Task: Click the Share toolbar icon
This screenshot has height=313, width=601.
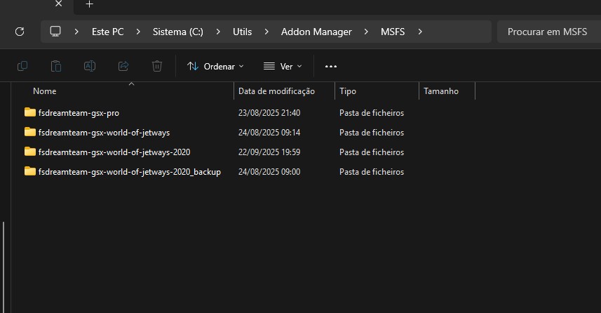Action: 123,66
